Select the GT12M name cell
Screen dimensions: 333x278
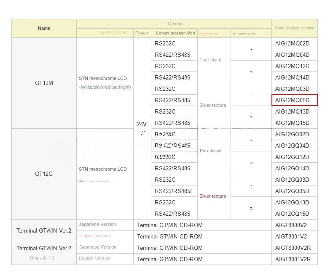(44, 83)
